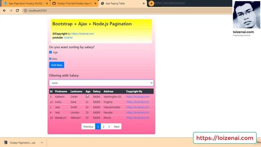Click the Age column header
The image size is (261, 147).
click(x=88, y=91)
